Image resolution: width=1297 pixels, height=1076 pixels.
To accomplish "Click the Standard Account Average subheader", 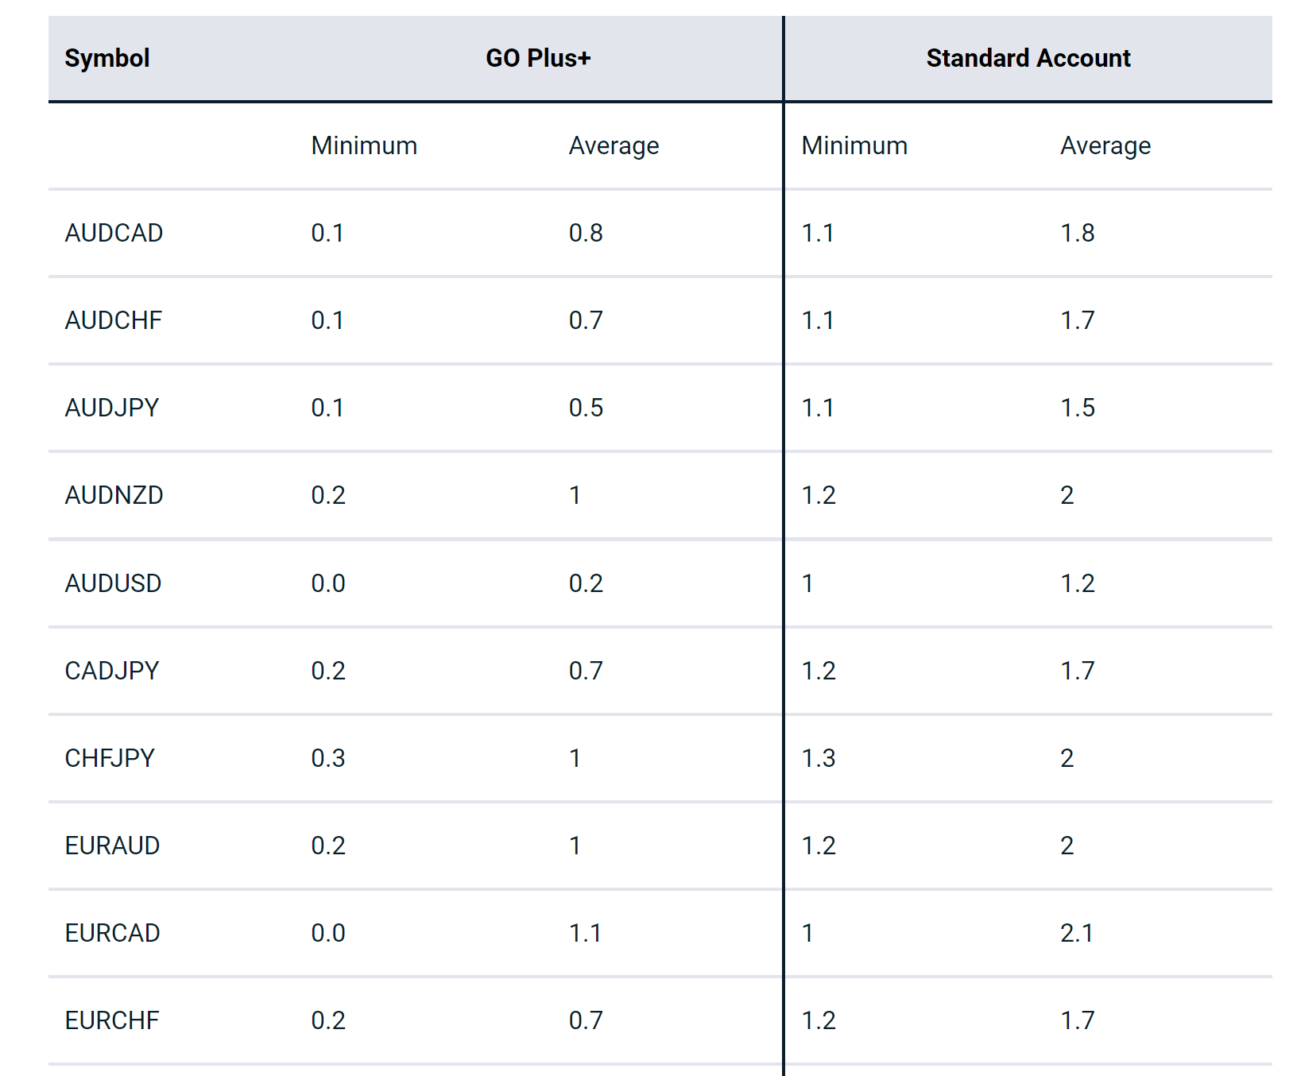I will 1105,145.
